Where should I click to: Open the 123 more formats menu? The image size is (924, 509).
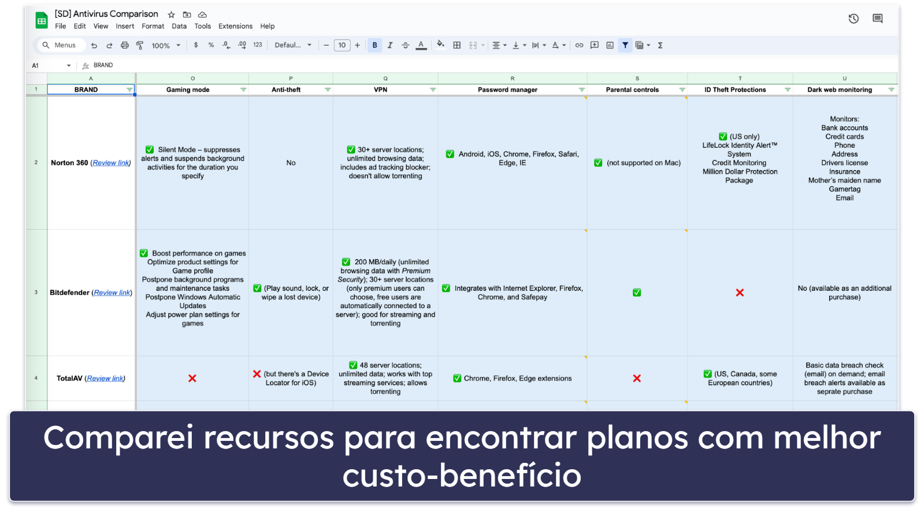click(258, 45)
